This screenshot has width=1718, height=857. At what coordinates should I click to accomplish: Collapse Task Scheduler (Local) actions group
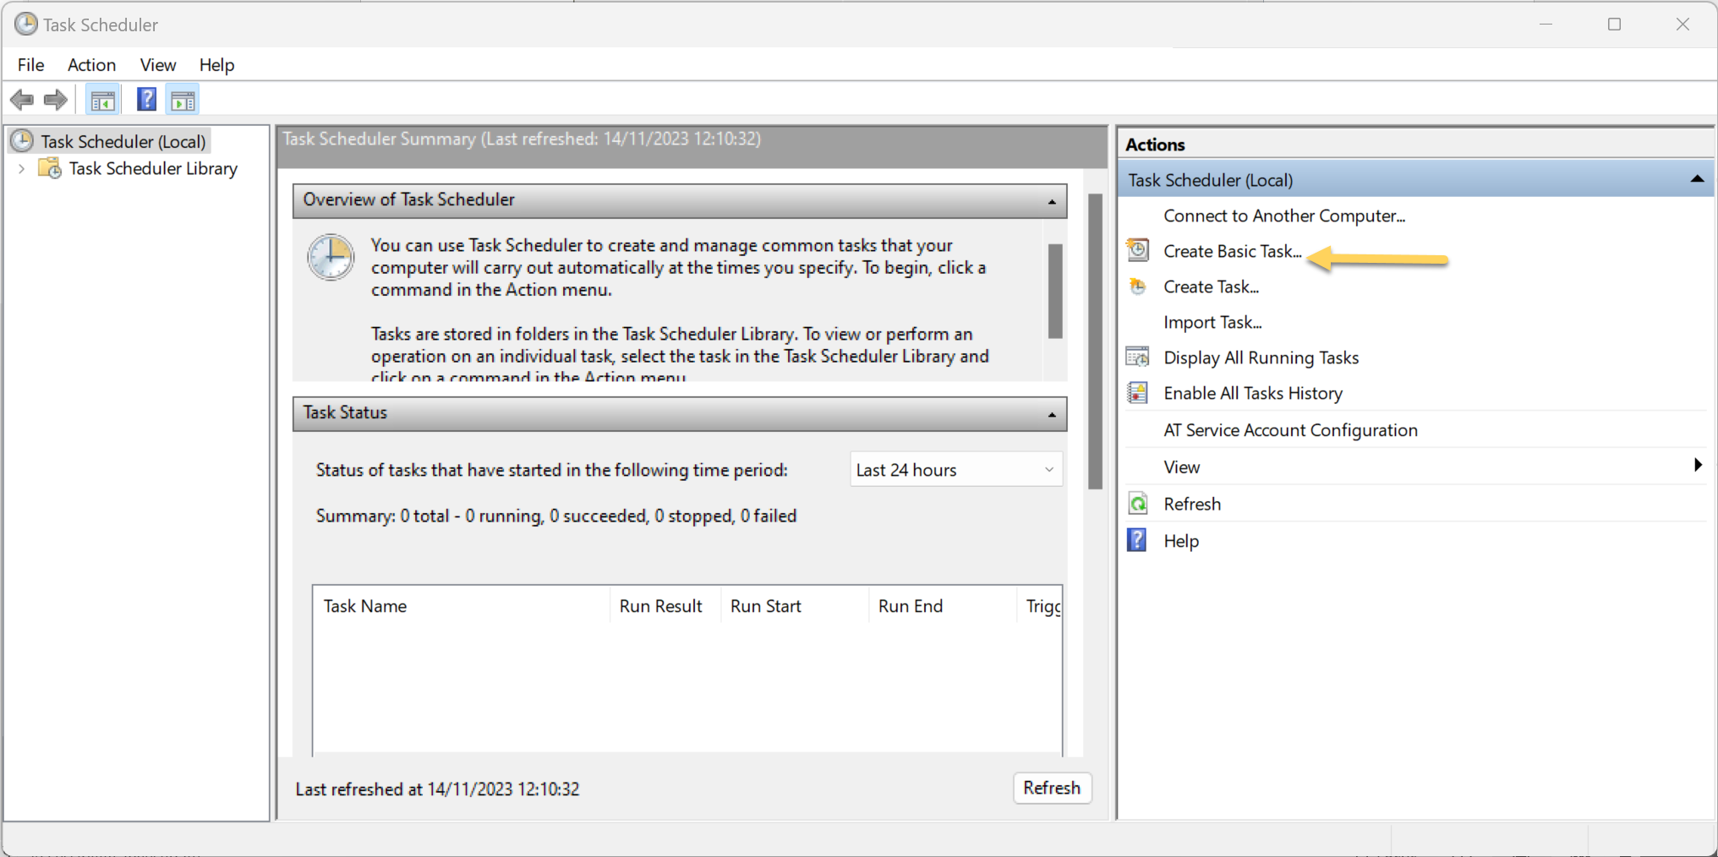click(x=1696, y=179)
